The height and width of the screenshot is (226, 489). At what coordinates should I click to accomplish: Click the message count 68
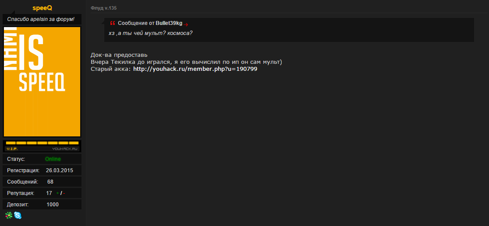point(50,182)
